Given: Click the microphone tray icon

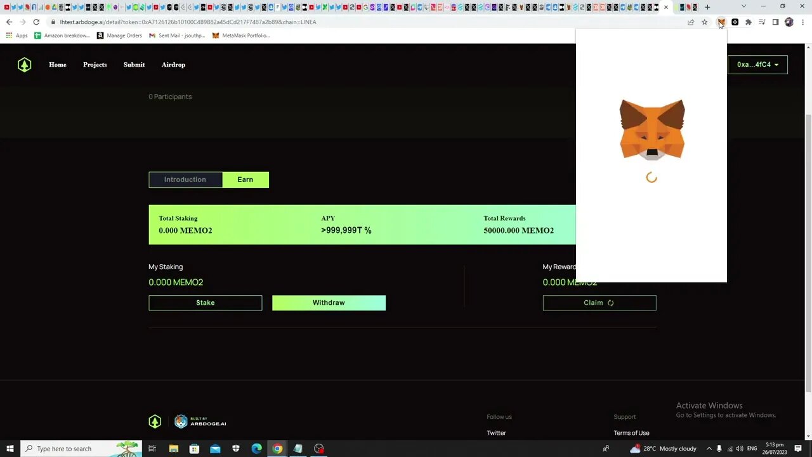Looking at the screenshot, I should (719, 449).
